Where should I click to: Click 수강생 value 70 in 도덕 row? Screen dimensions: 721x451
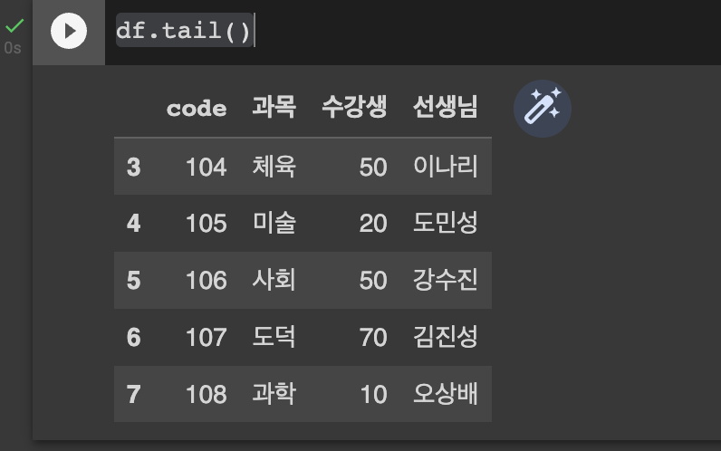tap(373, 338)
